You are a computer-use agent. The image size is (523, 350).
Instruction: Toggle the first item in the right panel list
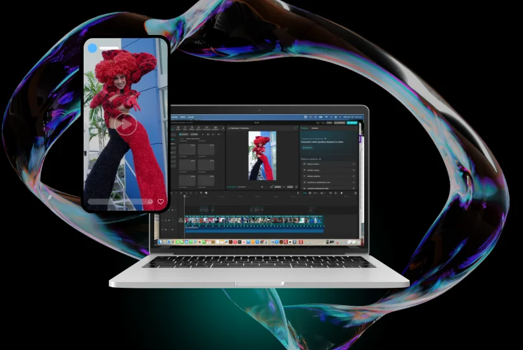pos(354,164)
